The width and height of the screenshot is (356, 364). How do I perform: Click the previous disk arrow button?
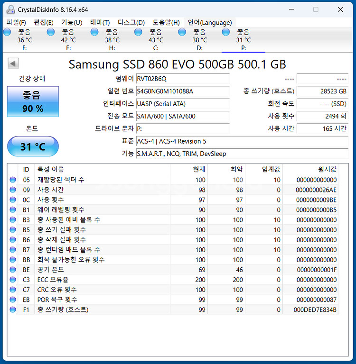pos(13,64)
